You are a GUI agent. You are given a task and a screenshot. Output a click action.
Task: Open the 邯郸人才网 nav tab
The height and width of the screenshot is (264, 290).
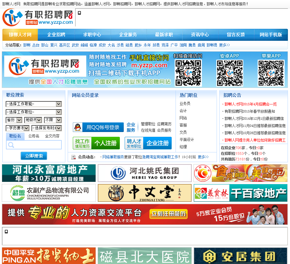click(x=20, y=34)
